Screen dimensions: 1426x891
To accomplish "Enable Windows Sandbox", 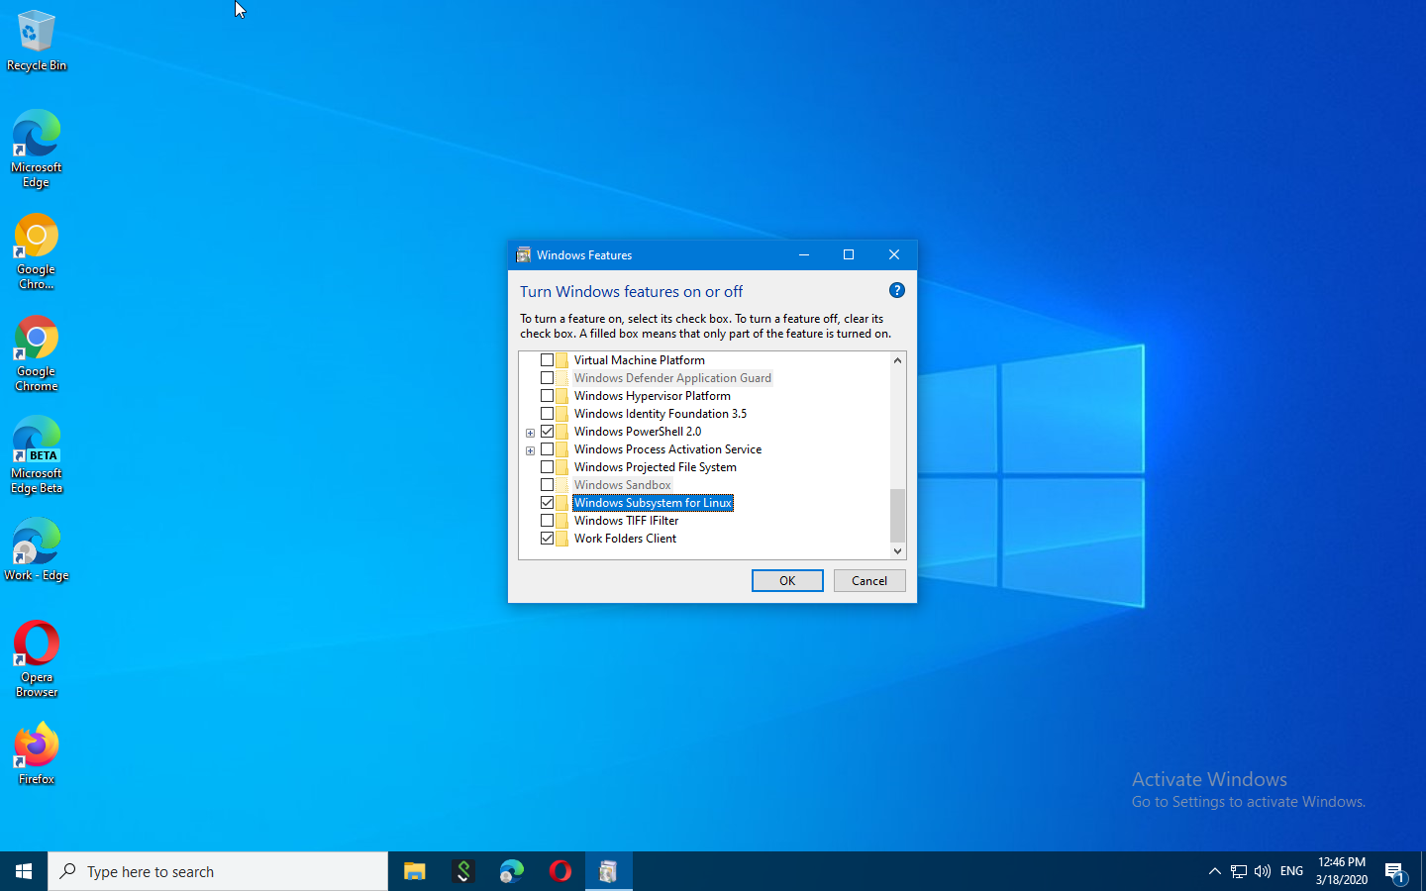I will (x=548, y=484).
